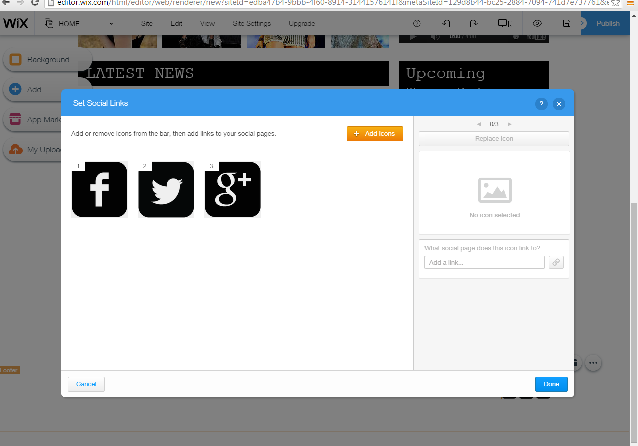Click the Preview eye icon
Image resolution: width=638 pixels, height=446 pixels.
click(537, 23)
